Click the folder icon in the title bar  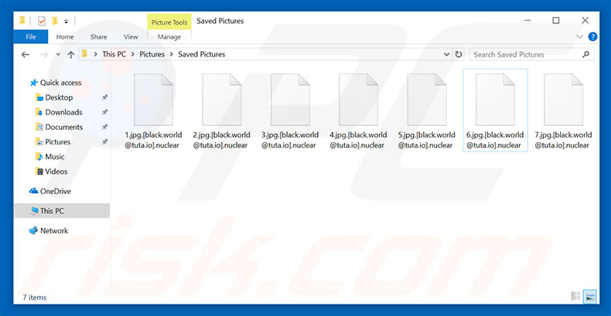click(22, 21)
